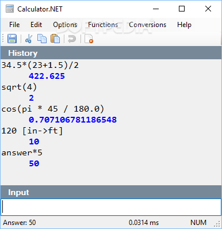Select the answer*5 expression
Image resolution: width=222 pixels, height=229 pixels.
click(22, 153)
